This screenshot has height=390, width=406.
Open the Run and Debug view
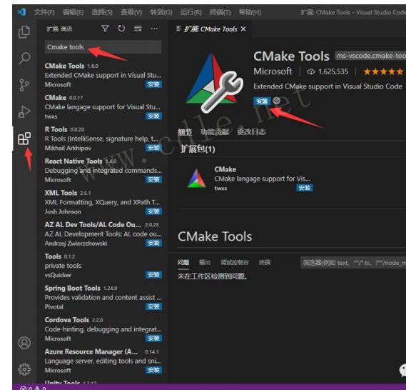(24, 111)
